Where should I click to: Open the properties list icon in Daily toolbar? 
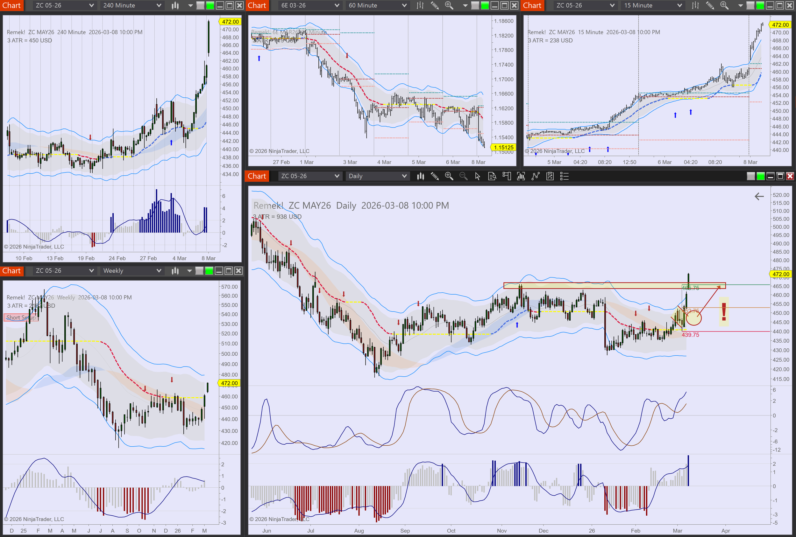564,176
